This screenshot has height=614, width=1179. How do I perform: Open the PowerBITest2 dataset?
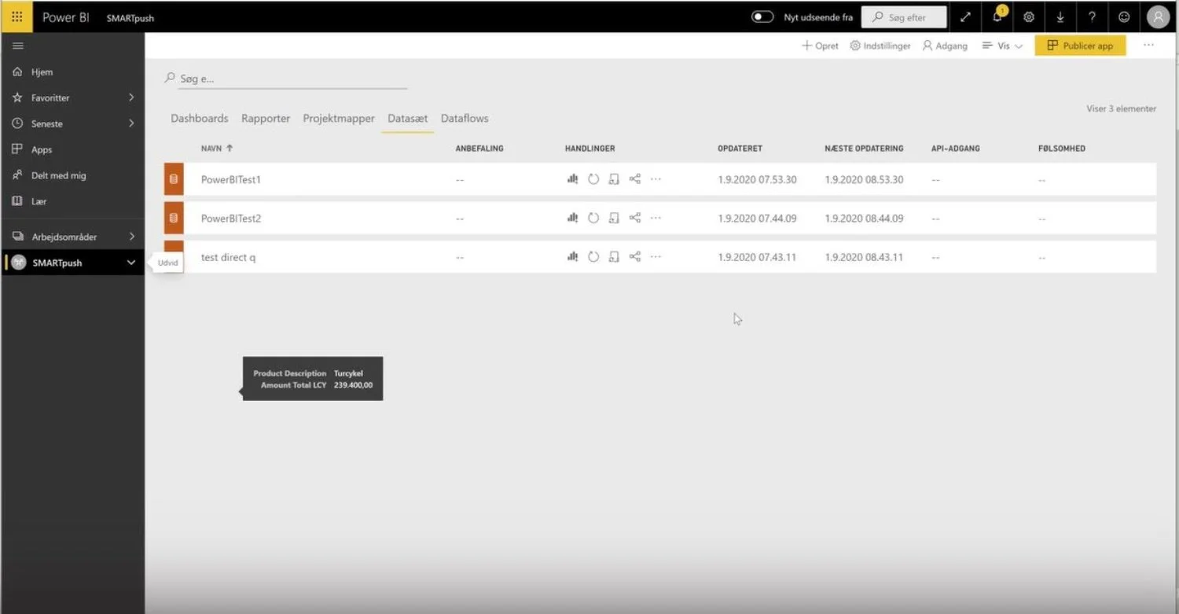click(231, 219)
